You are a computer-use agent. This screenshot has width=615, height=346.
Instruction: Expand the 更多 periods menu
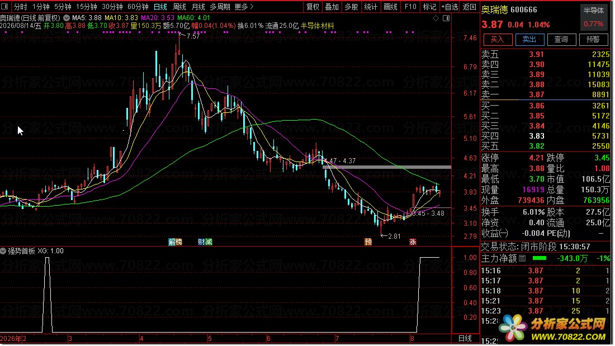click(244, 7)
